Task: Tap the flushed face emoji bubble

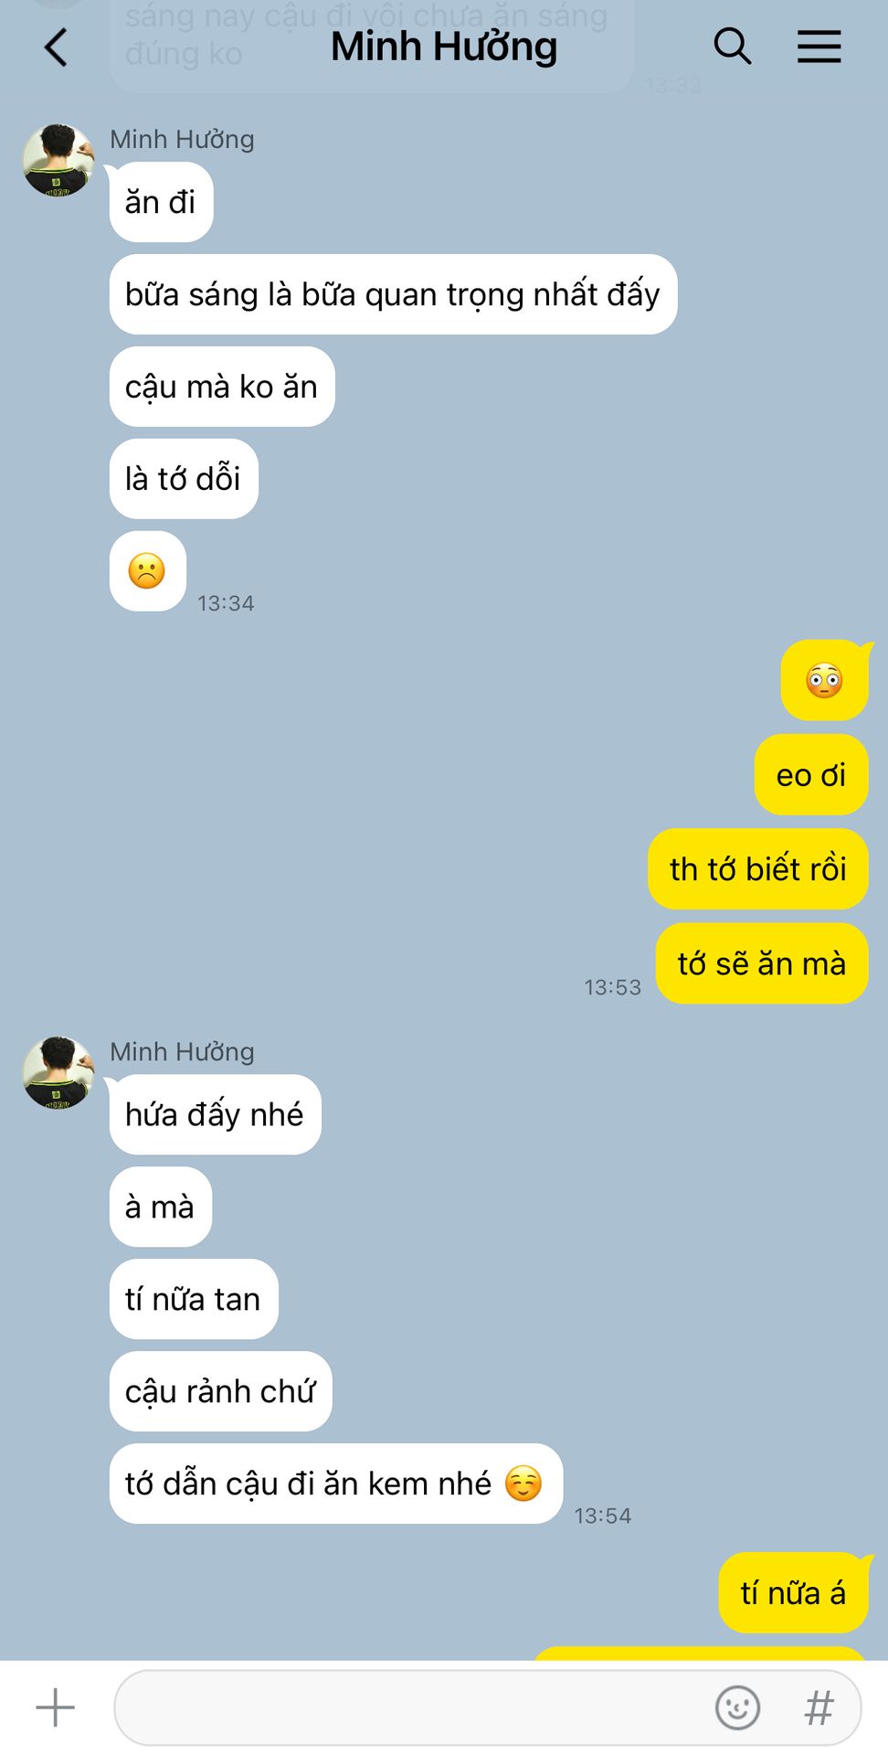Action: (x=824, y=681)
